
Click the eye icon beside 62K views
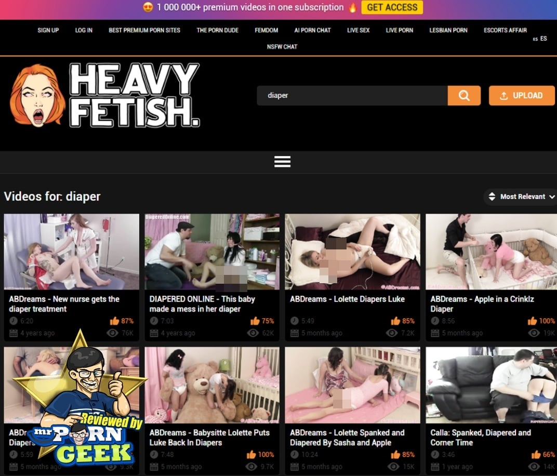click(x=253, y=333)
